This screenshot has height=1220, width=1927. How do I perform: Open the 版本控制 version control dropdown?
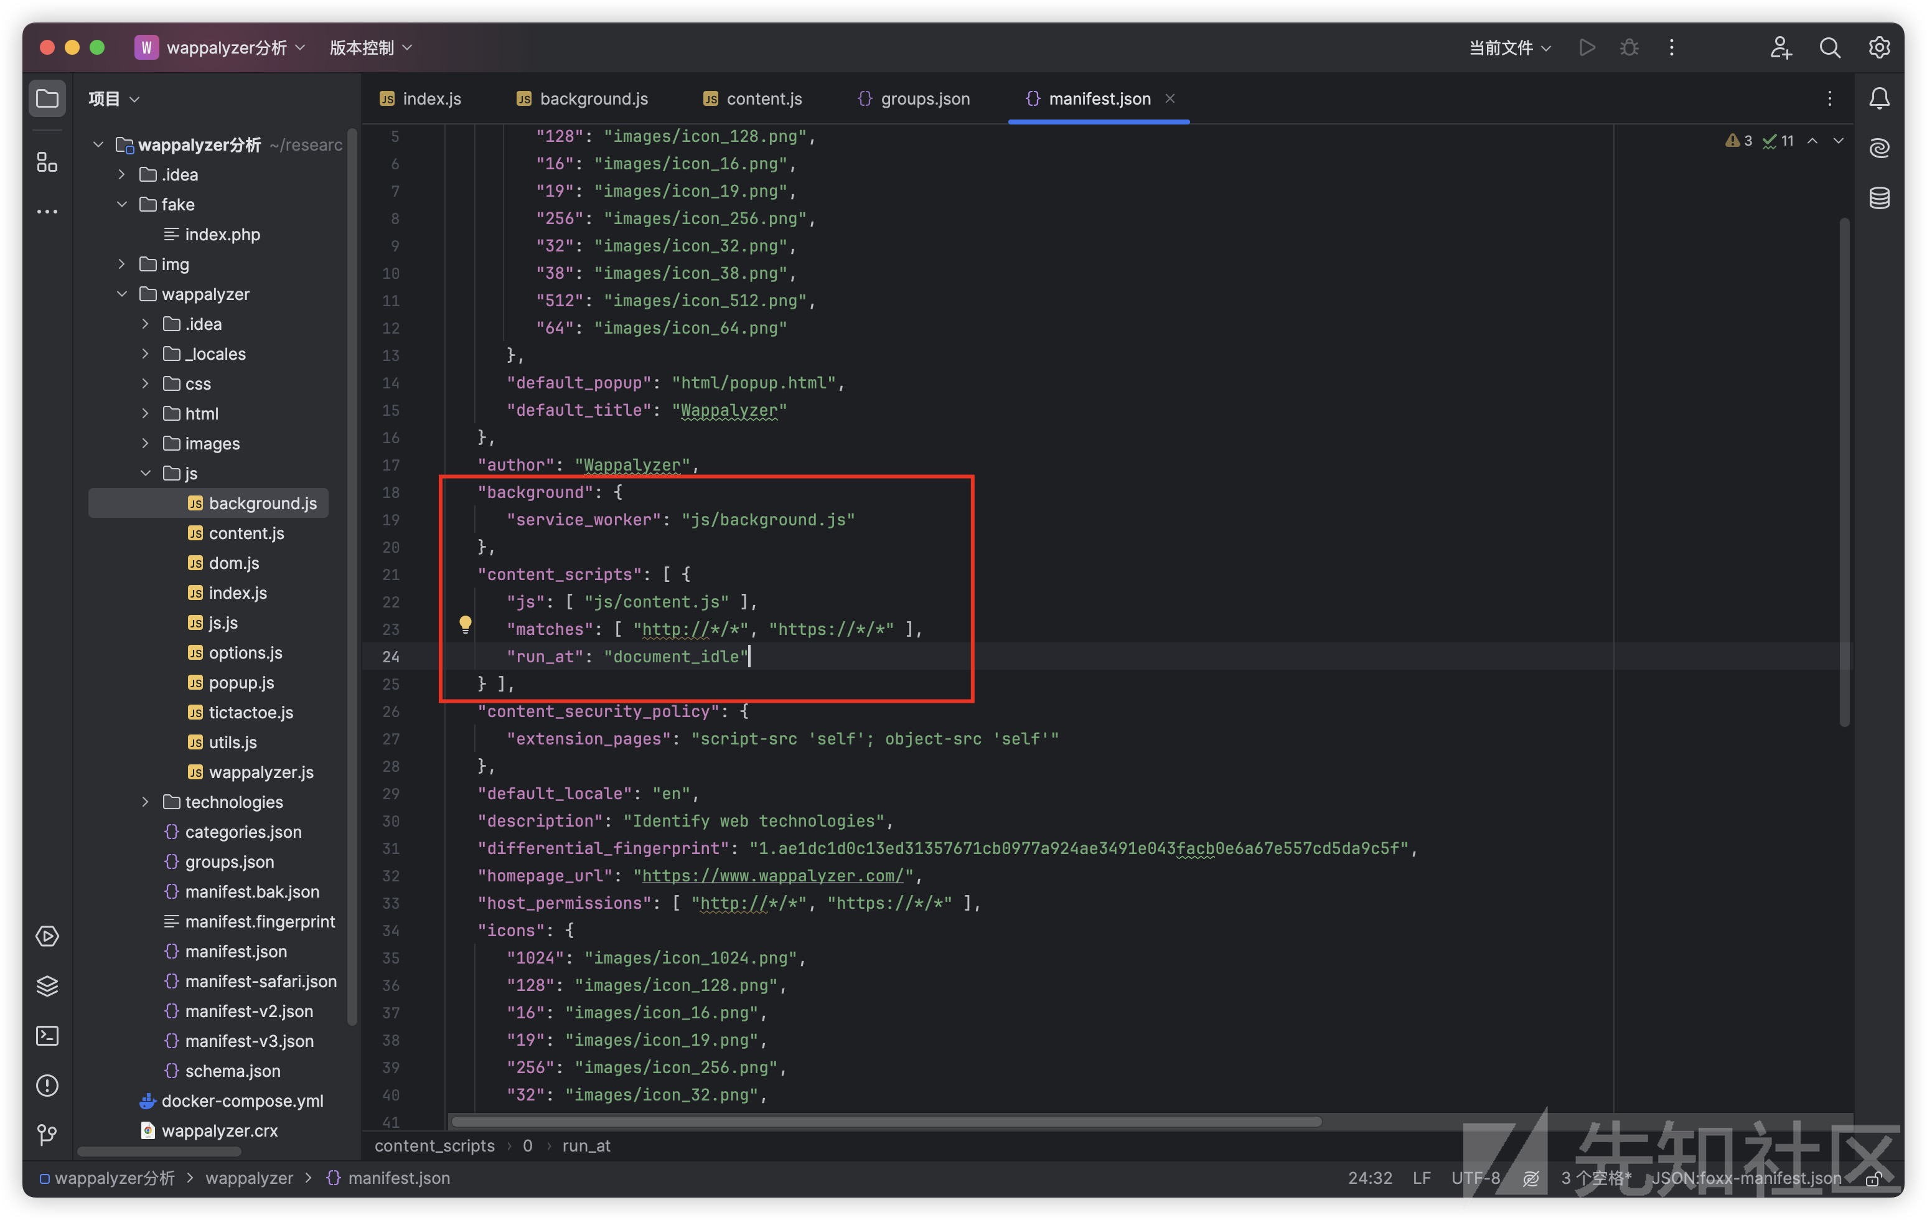(x=370, y=47)
